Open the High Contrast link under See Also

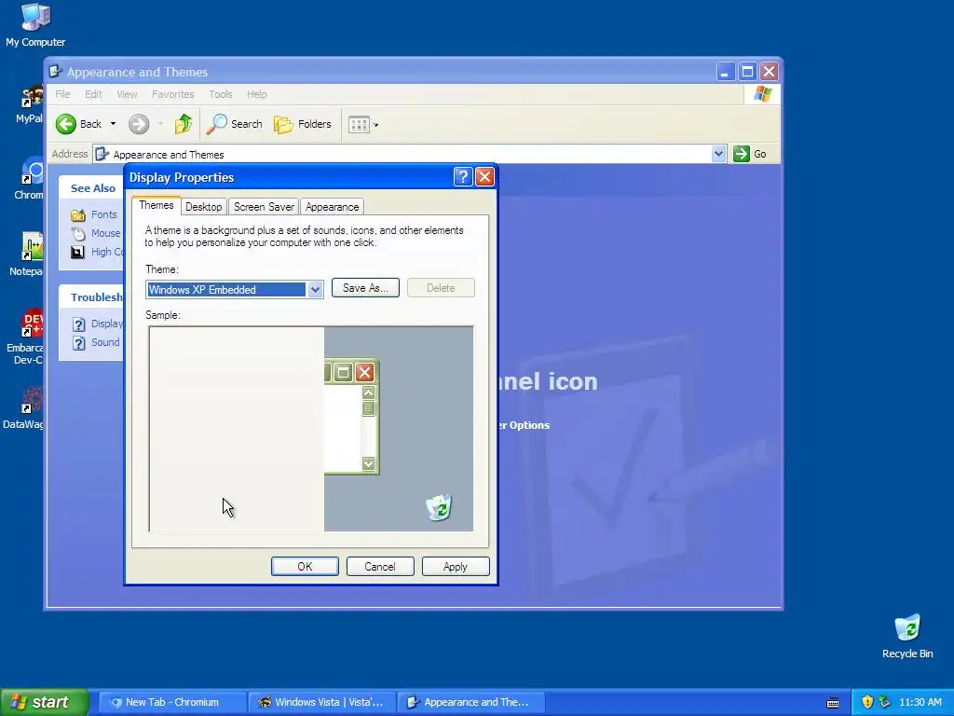click(x=108, y=252)
